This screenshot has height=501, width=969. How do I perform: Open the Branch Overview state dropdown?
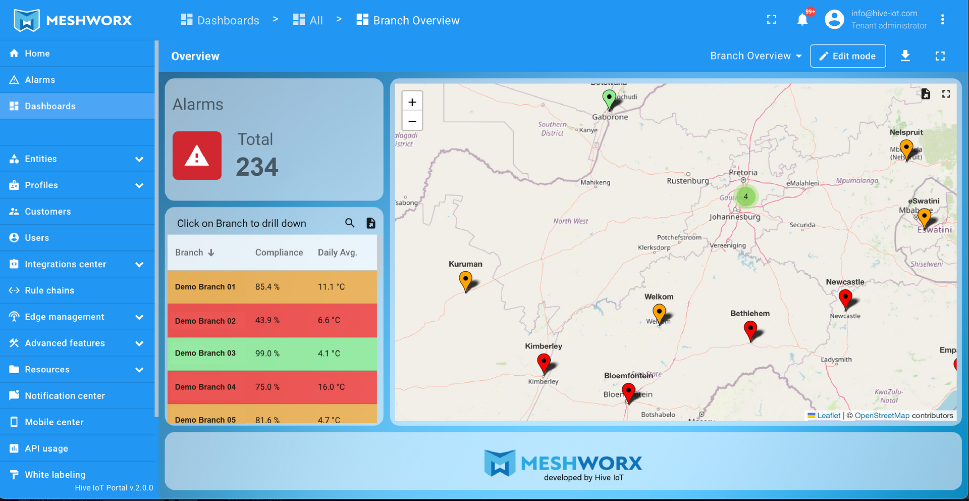756,56
